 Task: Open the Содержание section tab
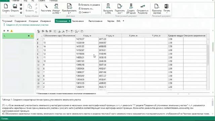[20, 21]
